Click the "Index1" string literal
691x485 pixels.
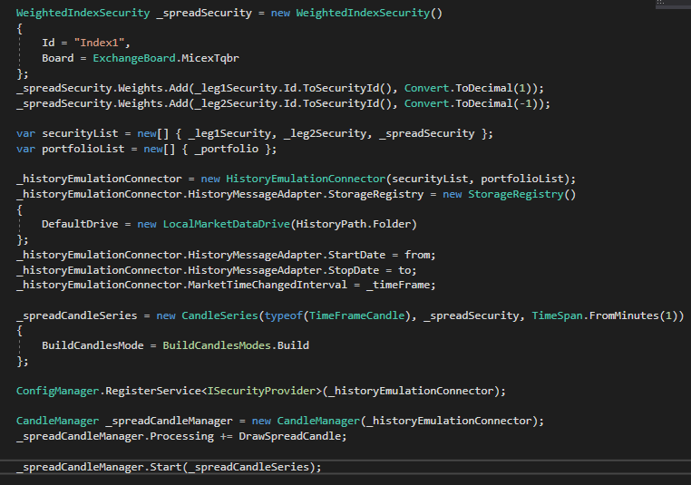click(x=99, y=43)
